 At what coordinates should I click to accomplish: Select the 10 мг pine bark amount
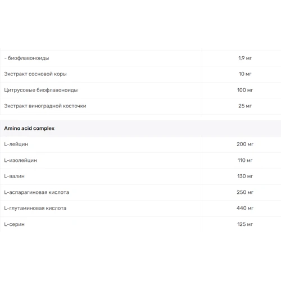pyautogui.click(x=245, y=74)
